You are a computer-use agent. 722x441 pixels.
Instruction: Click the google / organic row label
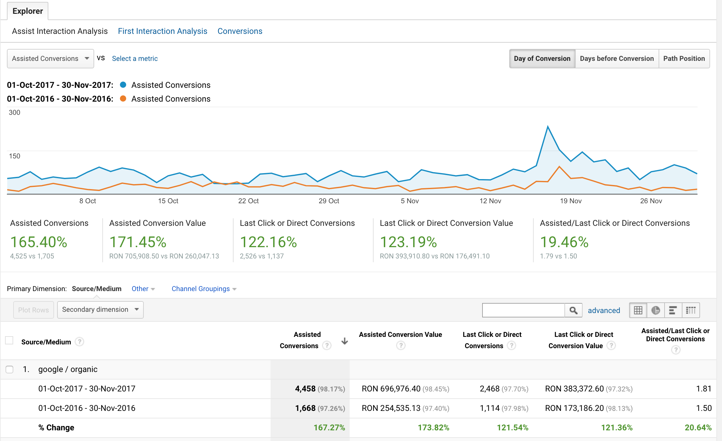(68, 369)
